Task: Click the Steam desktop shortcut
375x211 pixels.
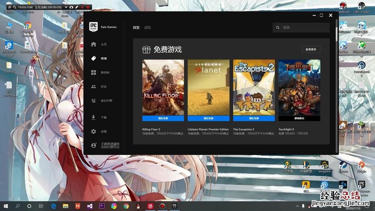Action: click(343, 166)
